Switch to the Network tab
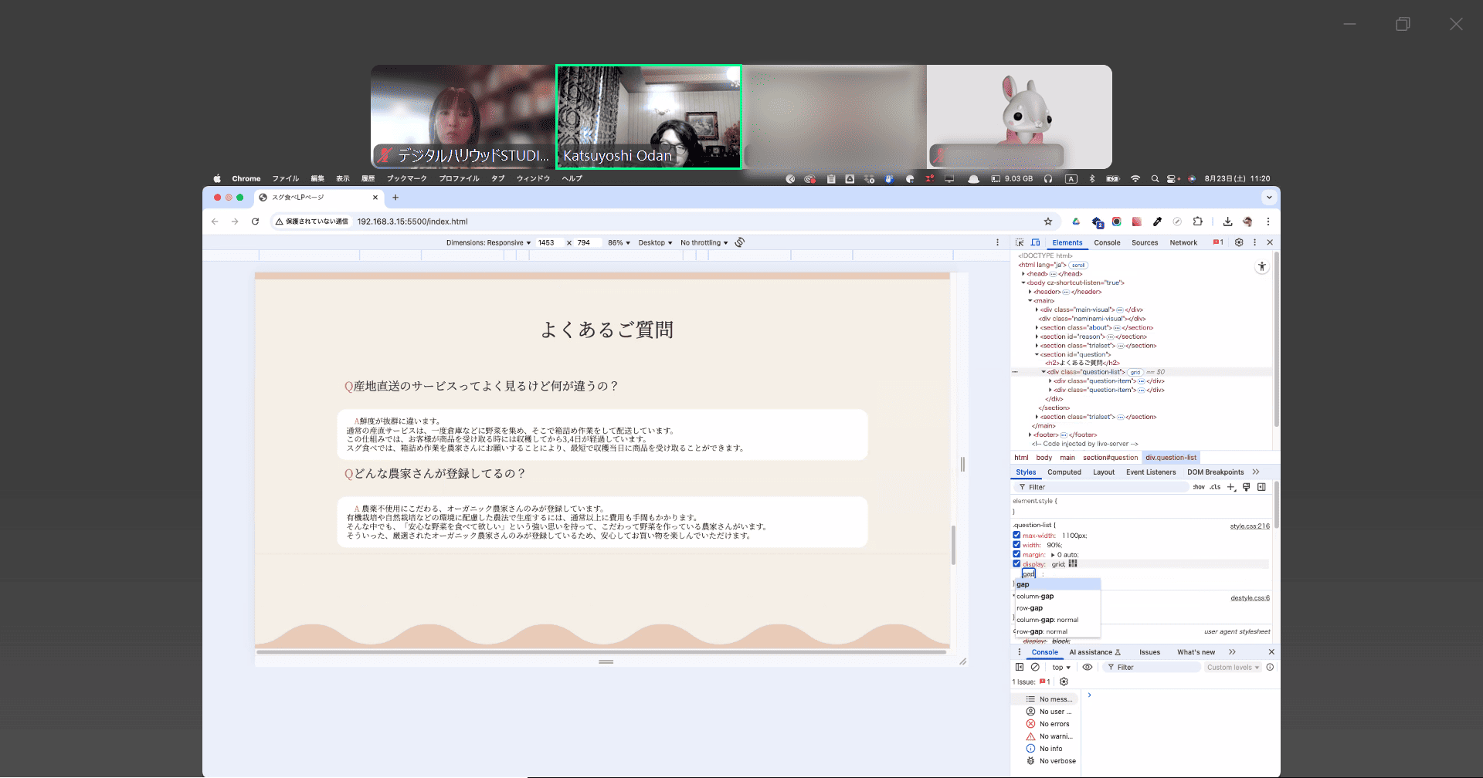The image size is (1483, 778). click(x=1183, y=242)
